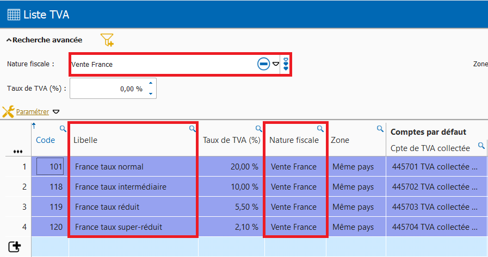Add a new row with plus icon
Viewport: 488px width, 257px height.
(15, 246)
